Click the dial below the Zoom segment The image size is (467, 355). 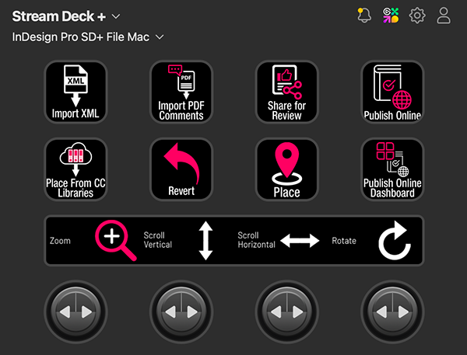(x=75, y=312)
